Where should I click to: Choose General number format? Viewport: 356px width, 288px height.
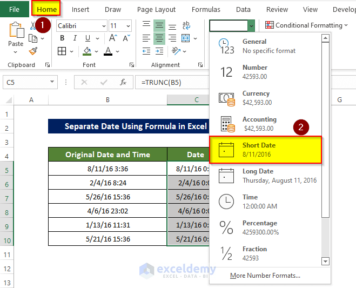coord(265,46)
